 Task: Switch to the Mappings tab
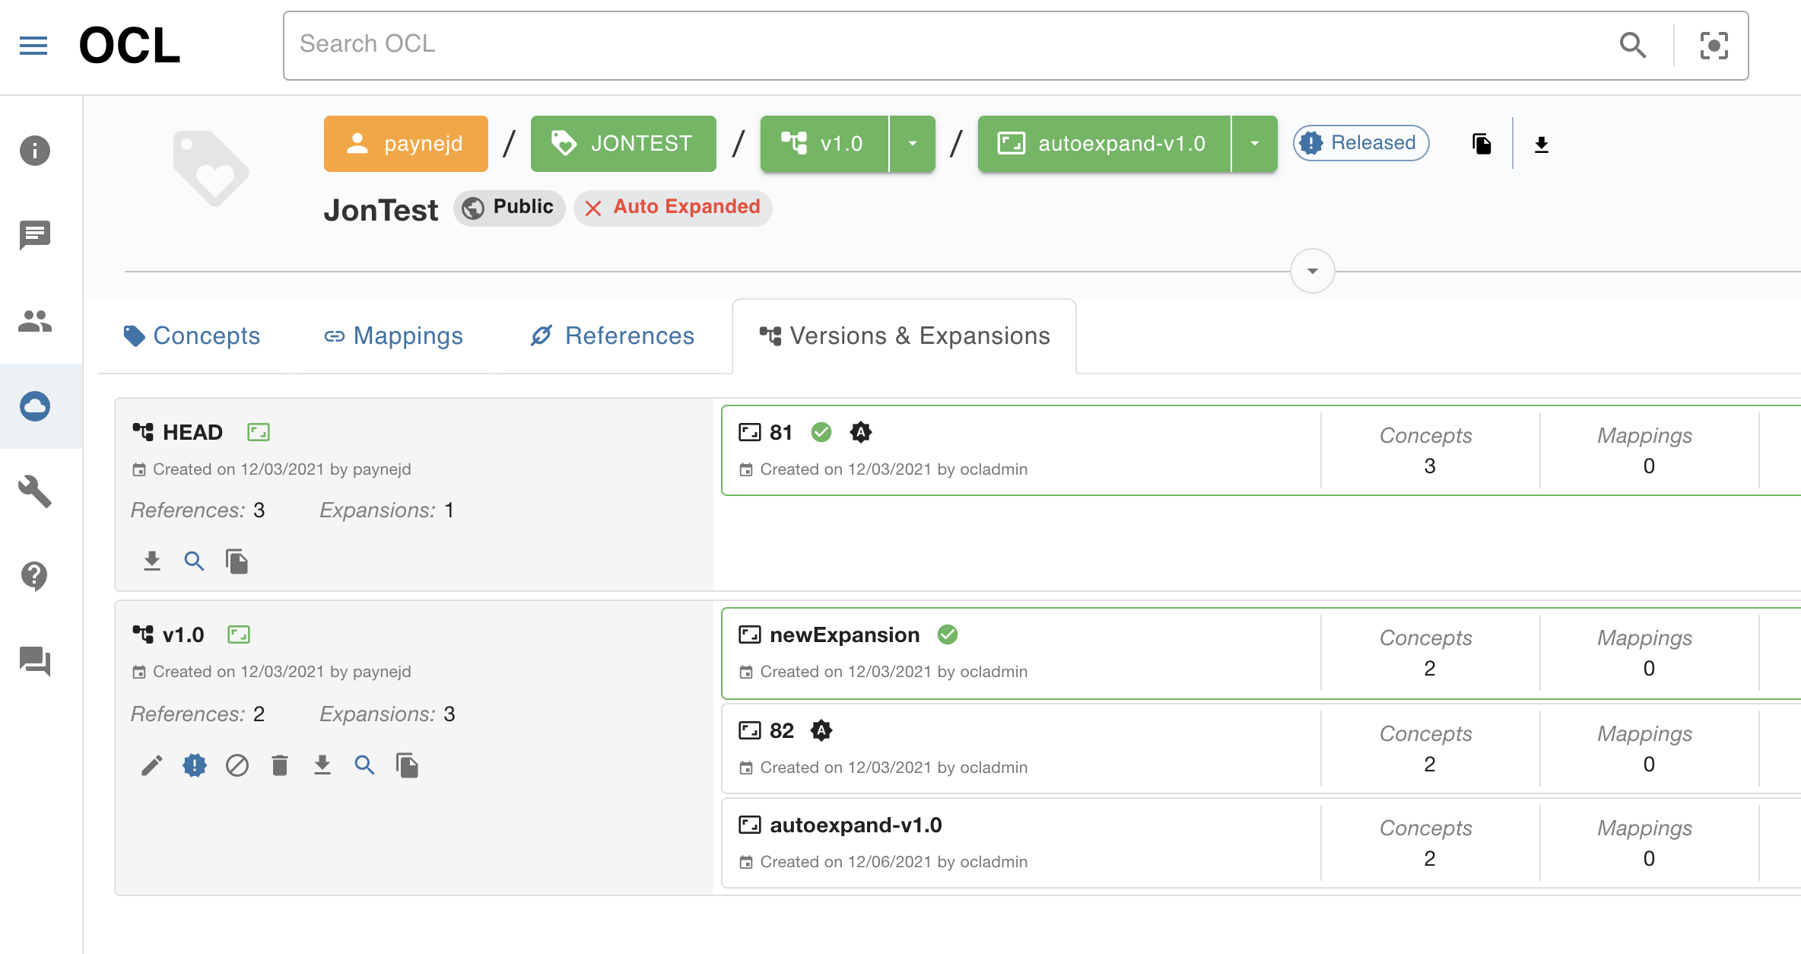[x=393, y=335]
